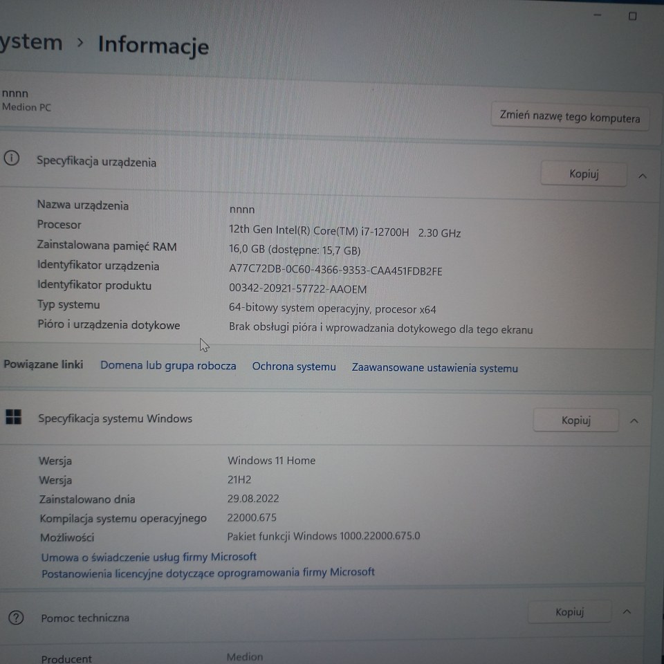Copy Pomoc techniczna info with Kopiuj
The height and width of the screenshot is (664, 664).
[569, 612]
